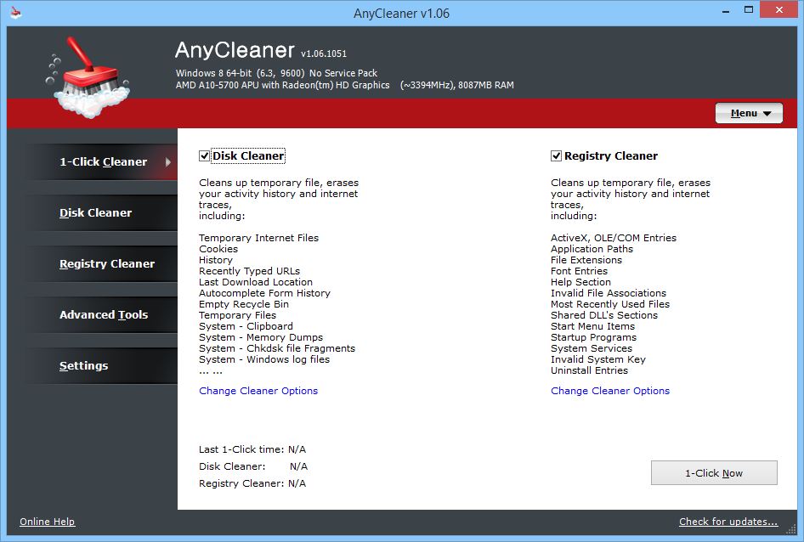Maximize the AnyCleaner window

pos(749,10)
